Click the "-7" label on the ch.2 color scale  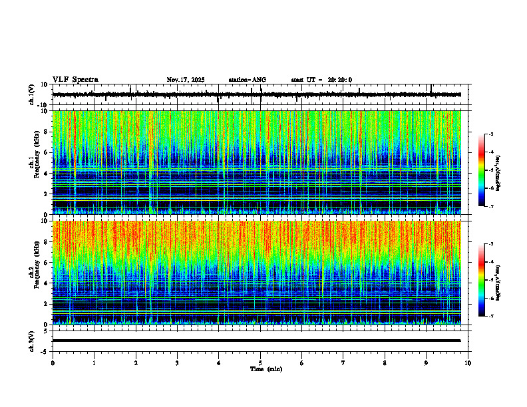click(x=491, y=316)
